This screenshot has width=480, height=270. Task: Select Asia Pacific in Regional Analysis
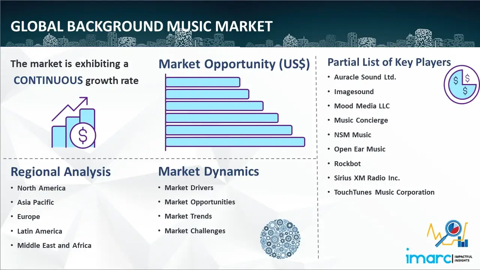(x=36, y=202)
